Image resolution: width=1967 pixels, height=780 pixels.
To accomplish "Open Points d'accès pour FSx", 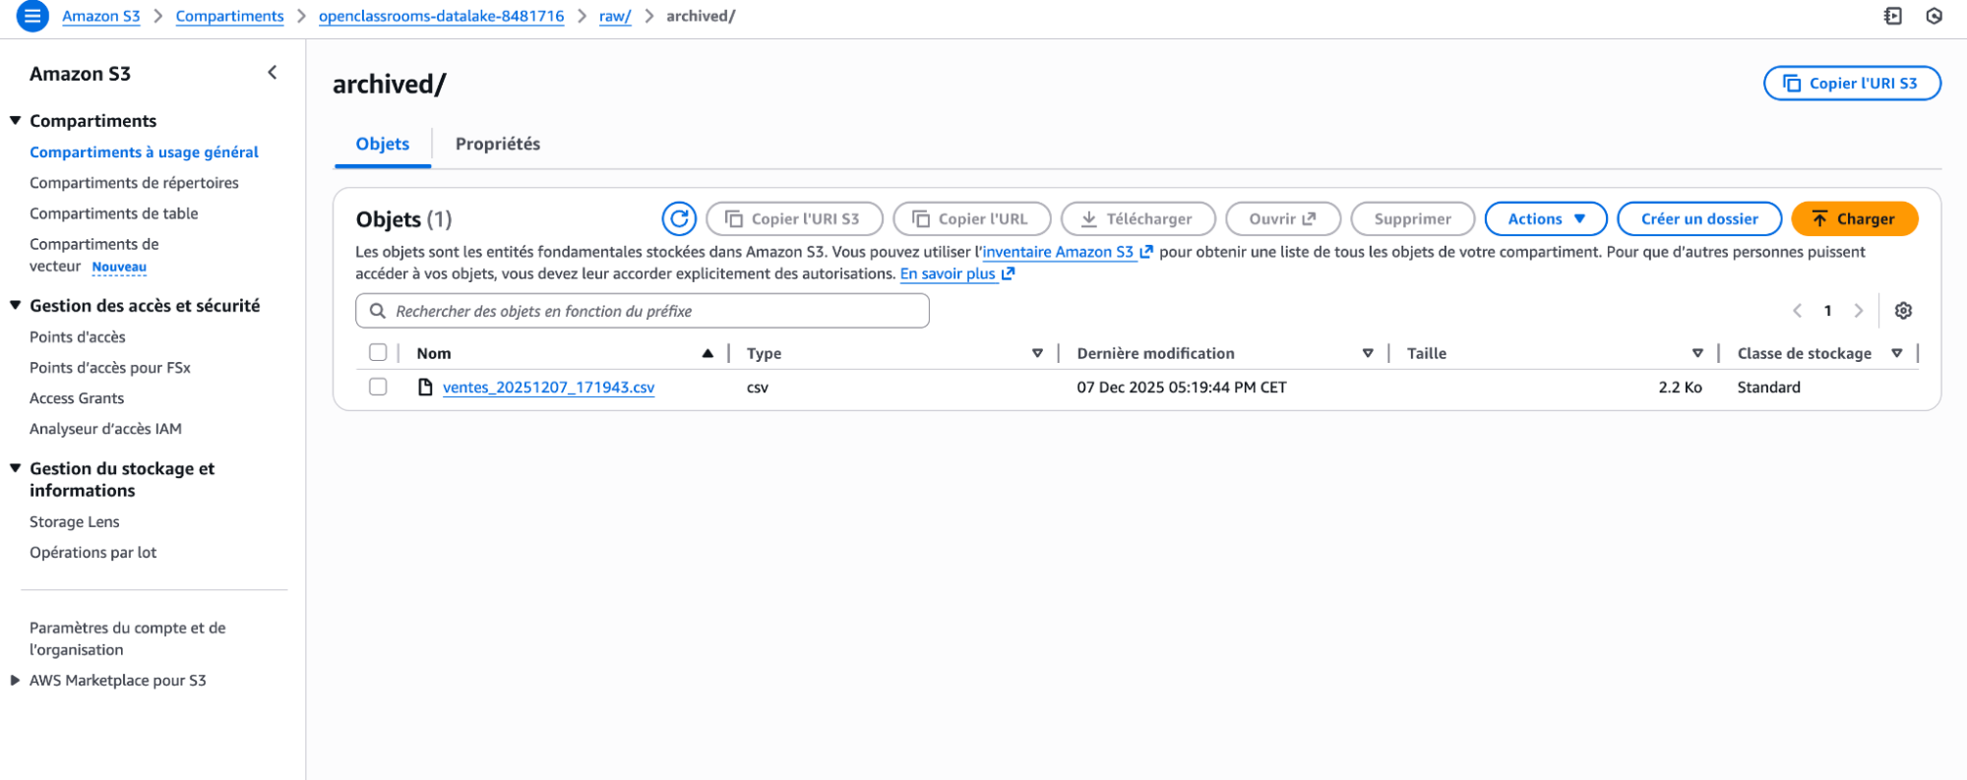I will click(x=110, y=367).
